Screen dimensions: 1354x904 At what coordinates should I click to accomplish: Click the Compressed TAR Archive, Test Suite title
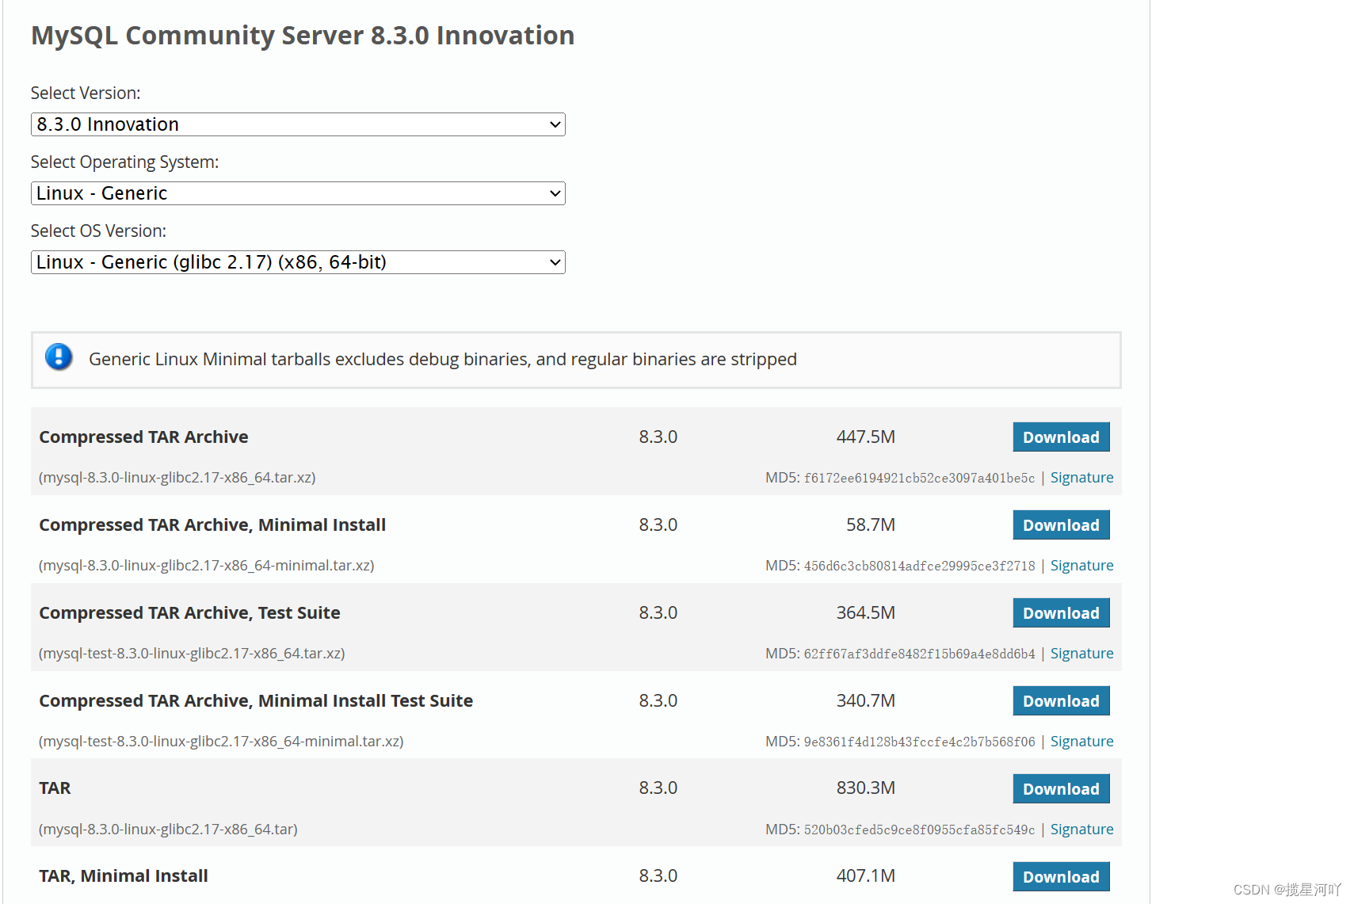pyautogui.click(x=189, y=613)
